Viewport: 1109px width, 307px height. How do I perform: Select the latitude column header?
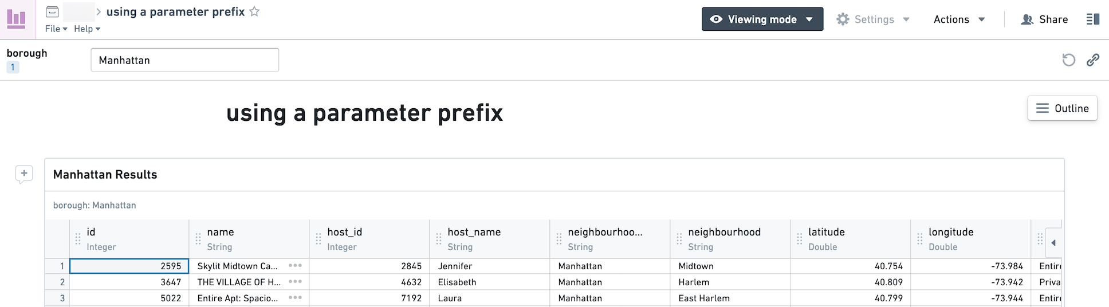tap(850, 239)
